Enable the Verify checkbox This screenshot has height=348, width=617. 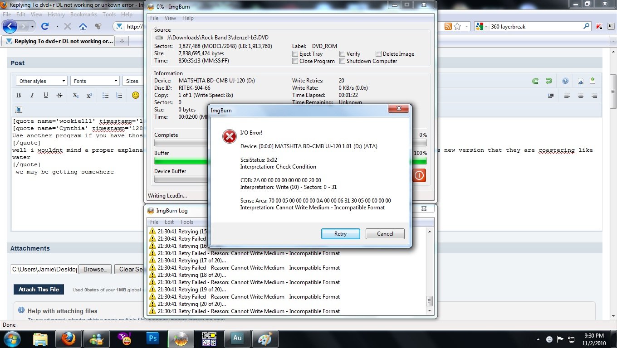point(343,53)
